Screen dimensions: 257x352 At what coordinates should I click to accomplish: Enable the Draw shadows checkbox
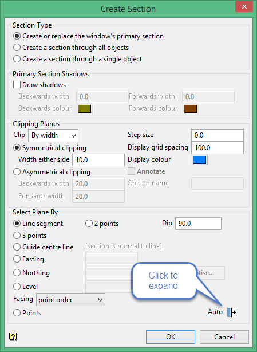[17, 85]
